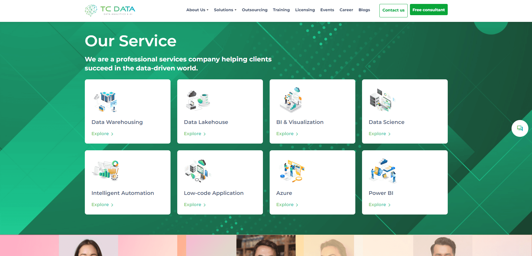Explore the Data Warehousing service
The height and width of the screenshot is (256, 532).
(102, 134)
